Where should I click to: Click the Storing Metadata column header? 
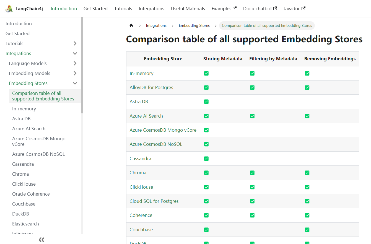point(223,59)
